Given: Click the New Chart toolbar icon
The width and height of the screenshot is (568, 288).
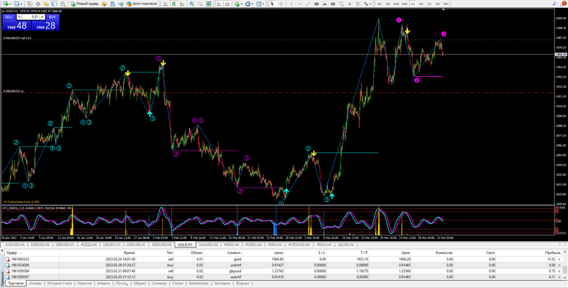Looking at the screenshot, I should [x=7, y=4].
